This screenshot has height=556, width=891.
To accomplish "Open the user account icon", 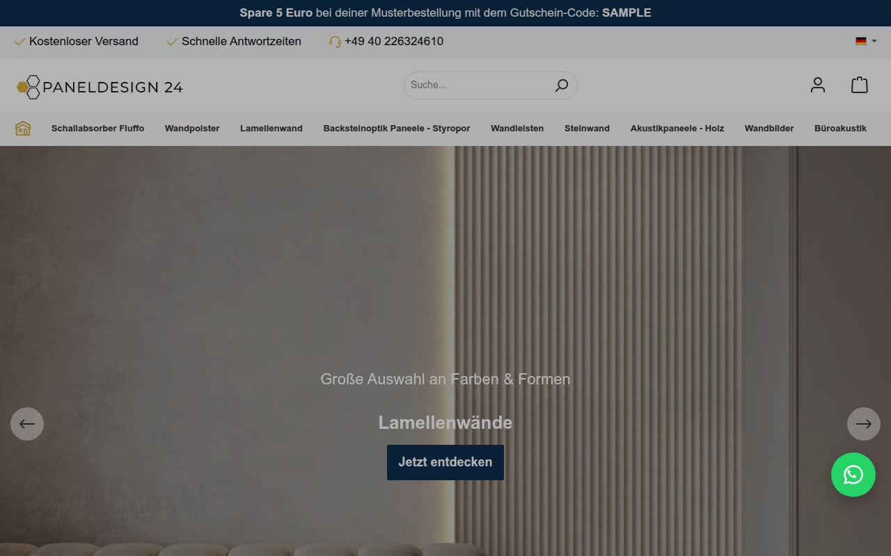I will pyautogui.click(x=818, y=85).
